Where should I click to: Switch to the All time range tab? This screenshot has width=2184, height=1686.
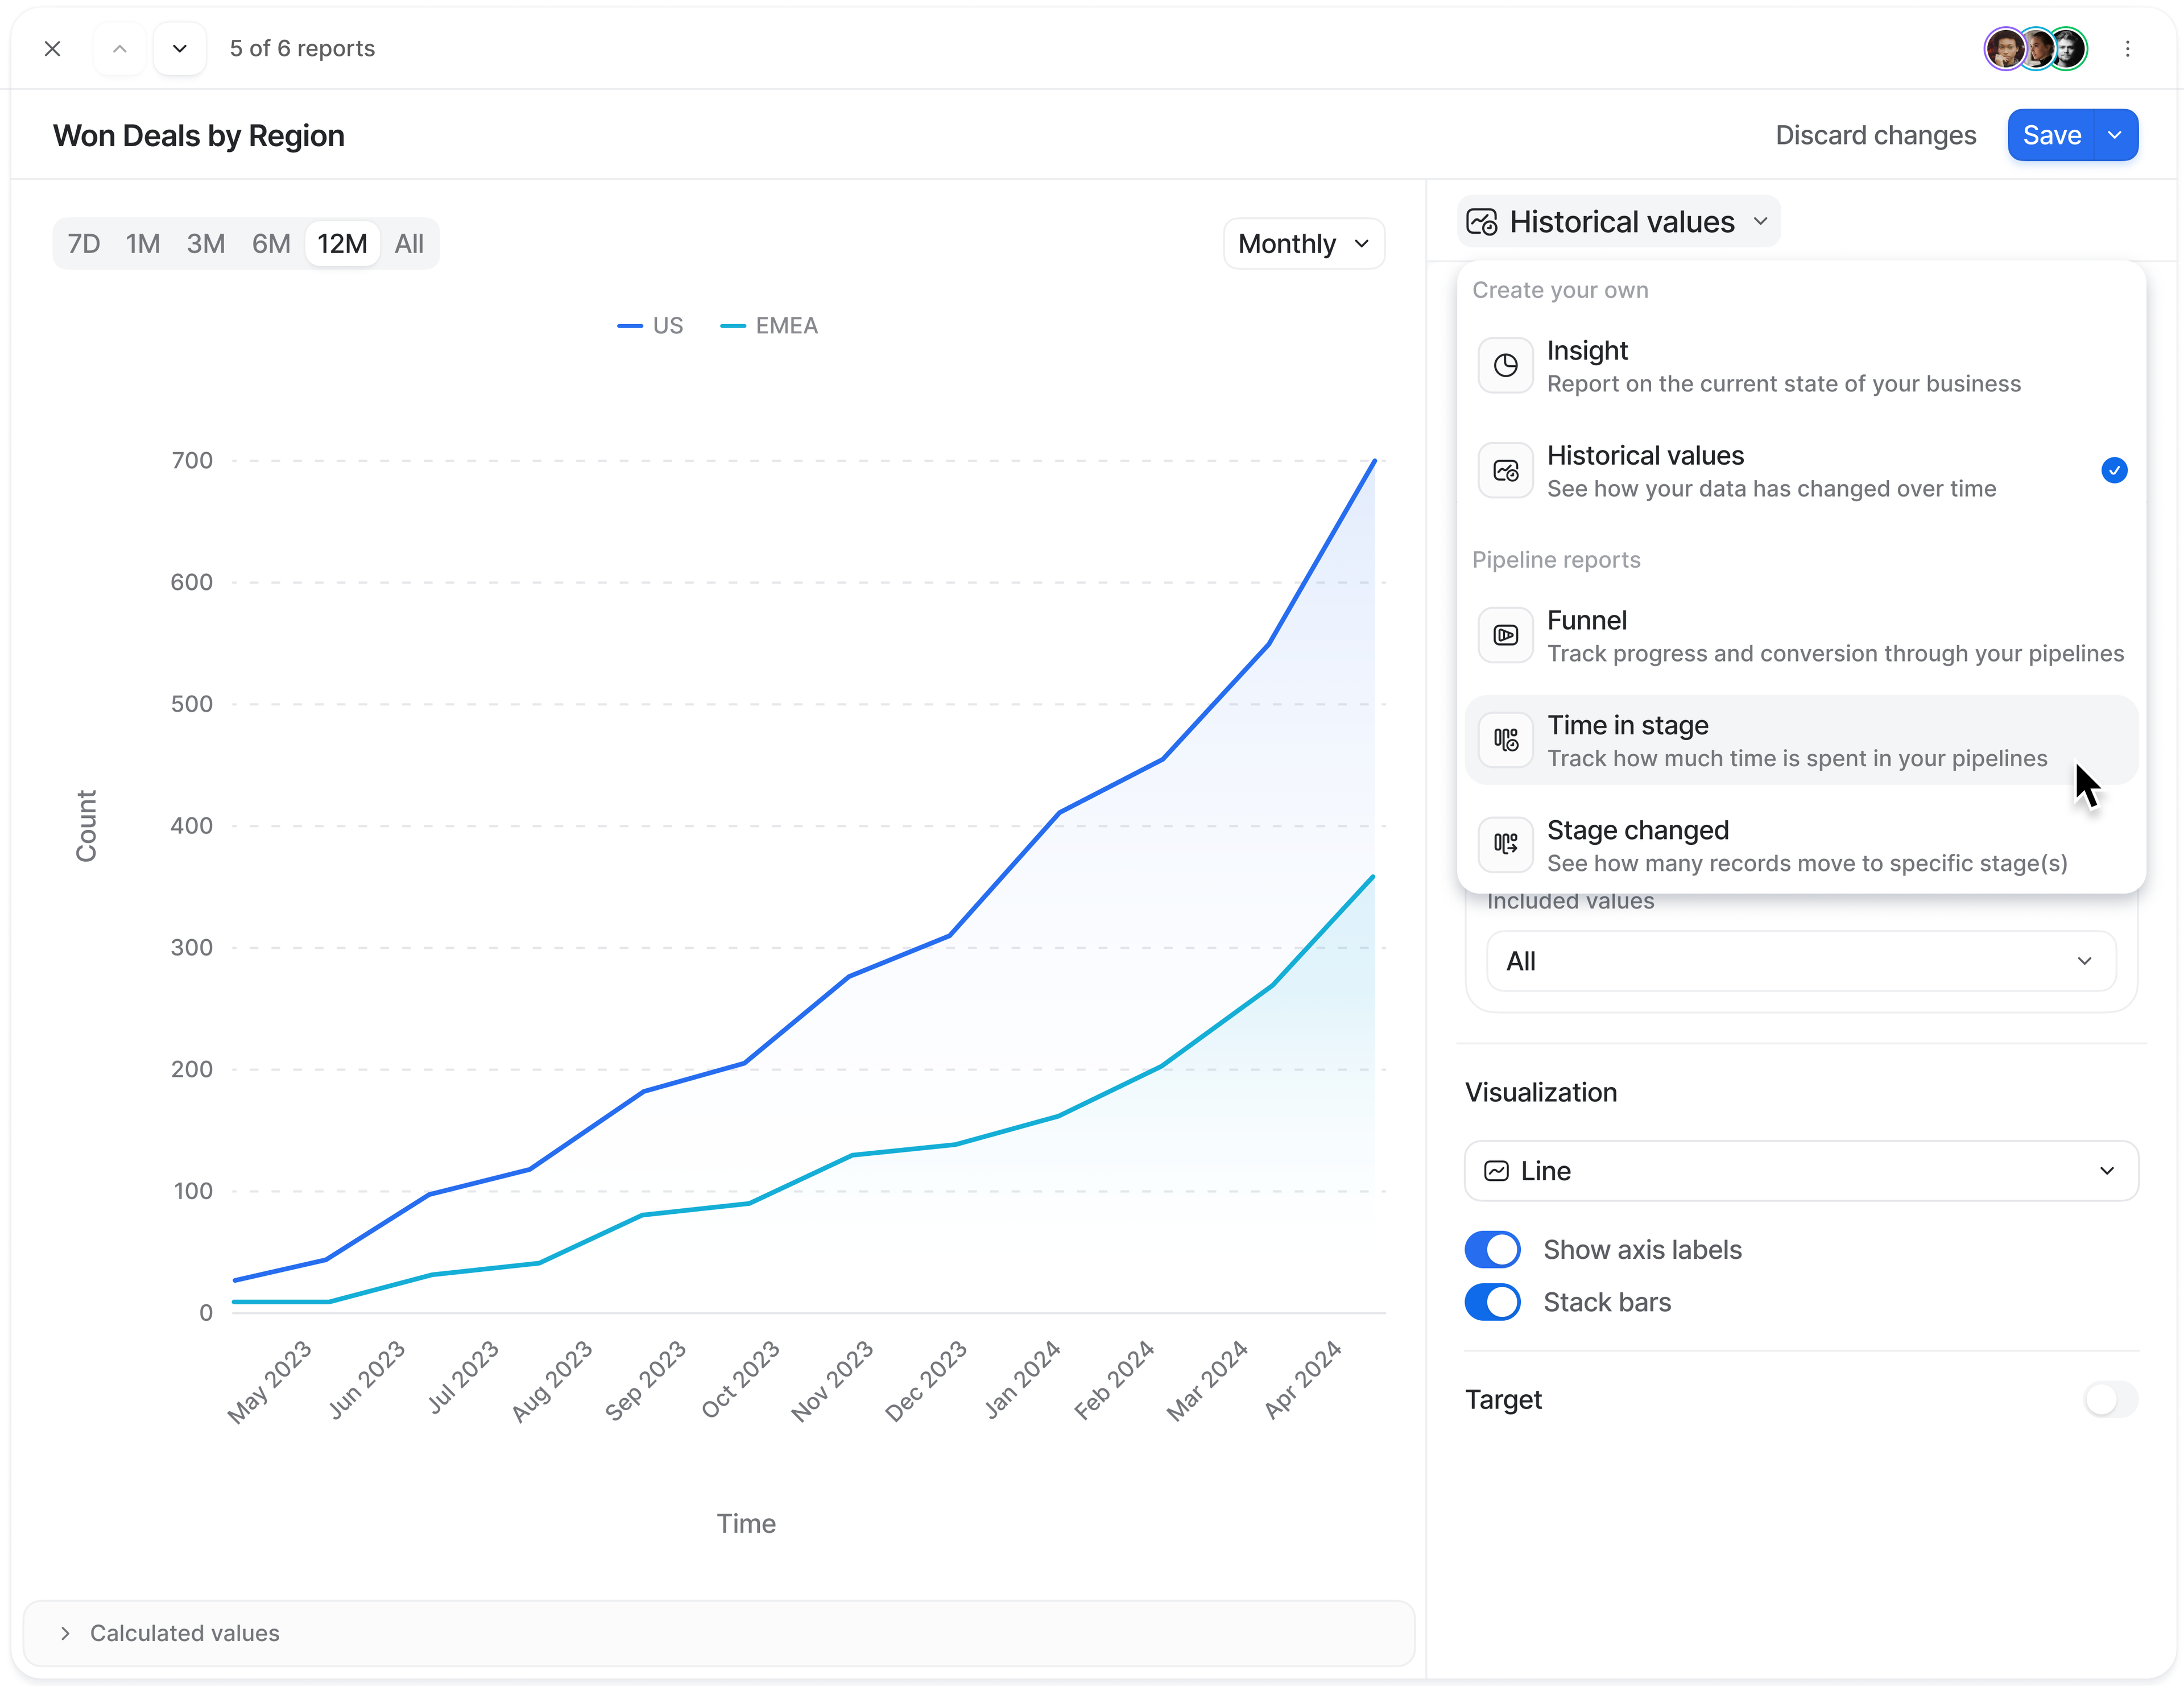[409, 244]
